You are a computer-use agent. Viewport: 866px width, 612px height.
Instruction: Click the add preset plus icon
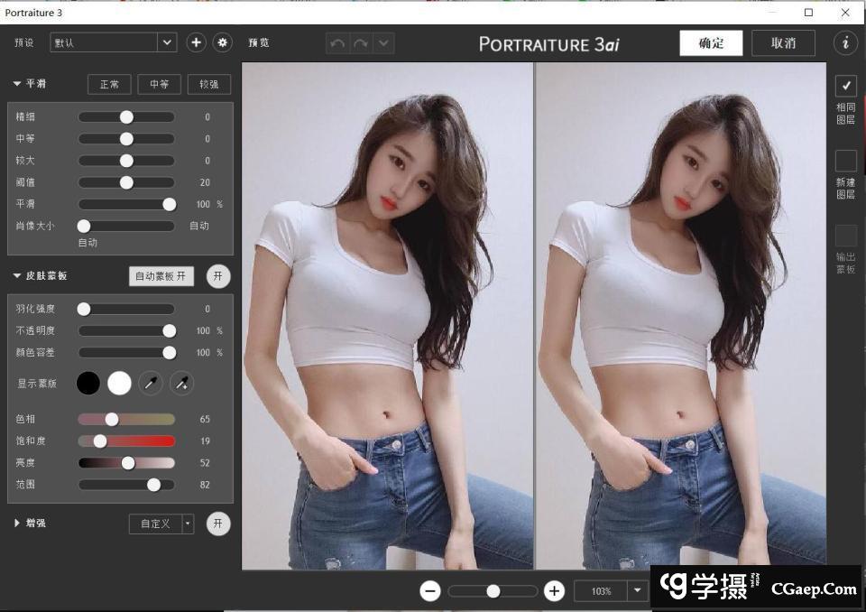[196, 42]
